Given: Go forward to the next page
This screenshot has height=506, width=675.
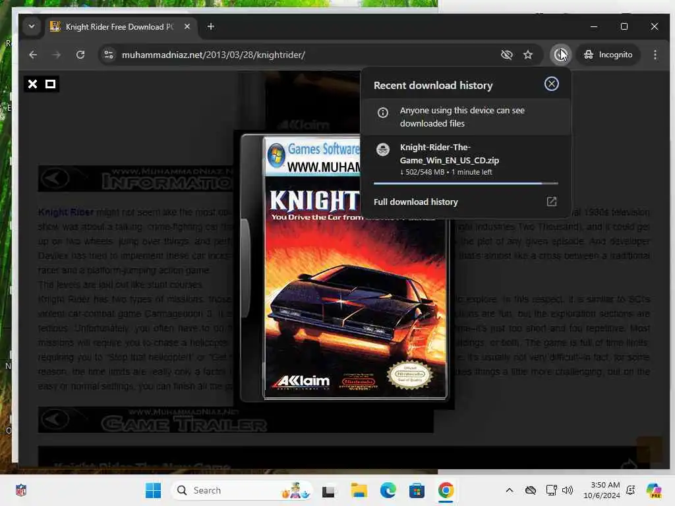Looking at the screenshot, I should tap(57, 55).
